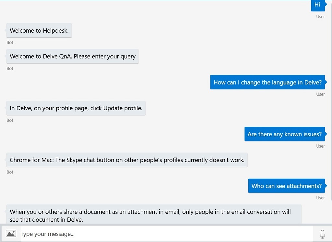Select the user's language change question bubble
Image resolution: width=332 pixels, height=242 pixels.
click(267, 82)
